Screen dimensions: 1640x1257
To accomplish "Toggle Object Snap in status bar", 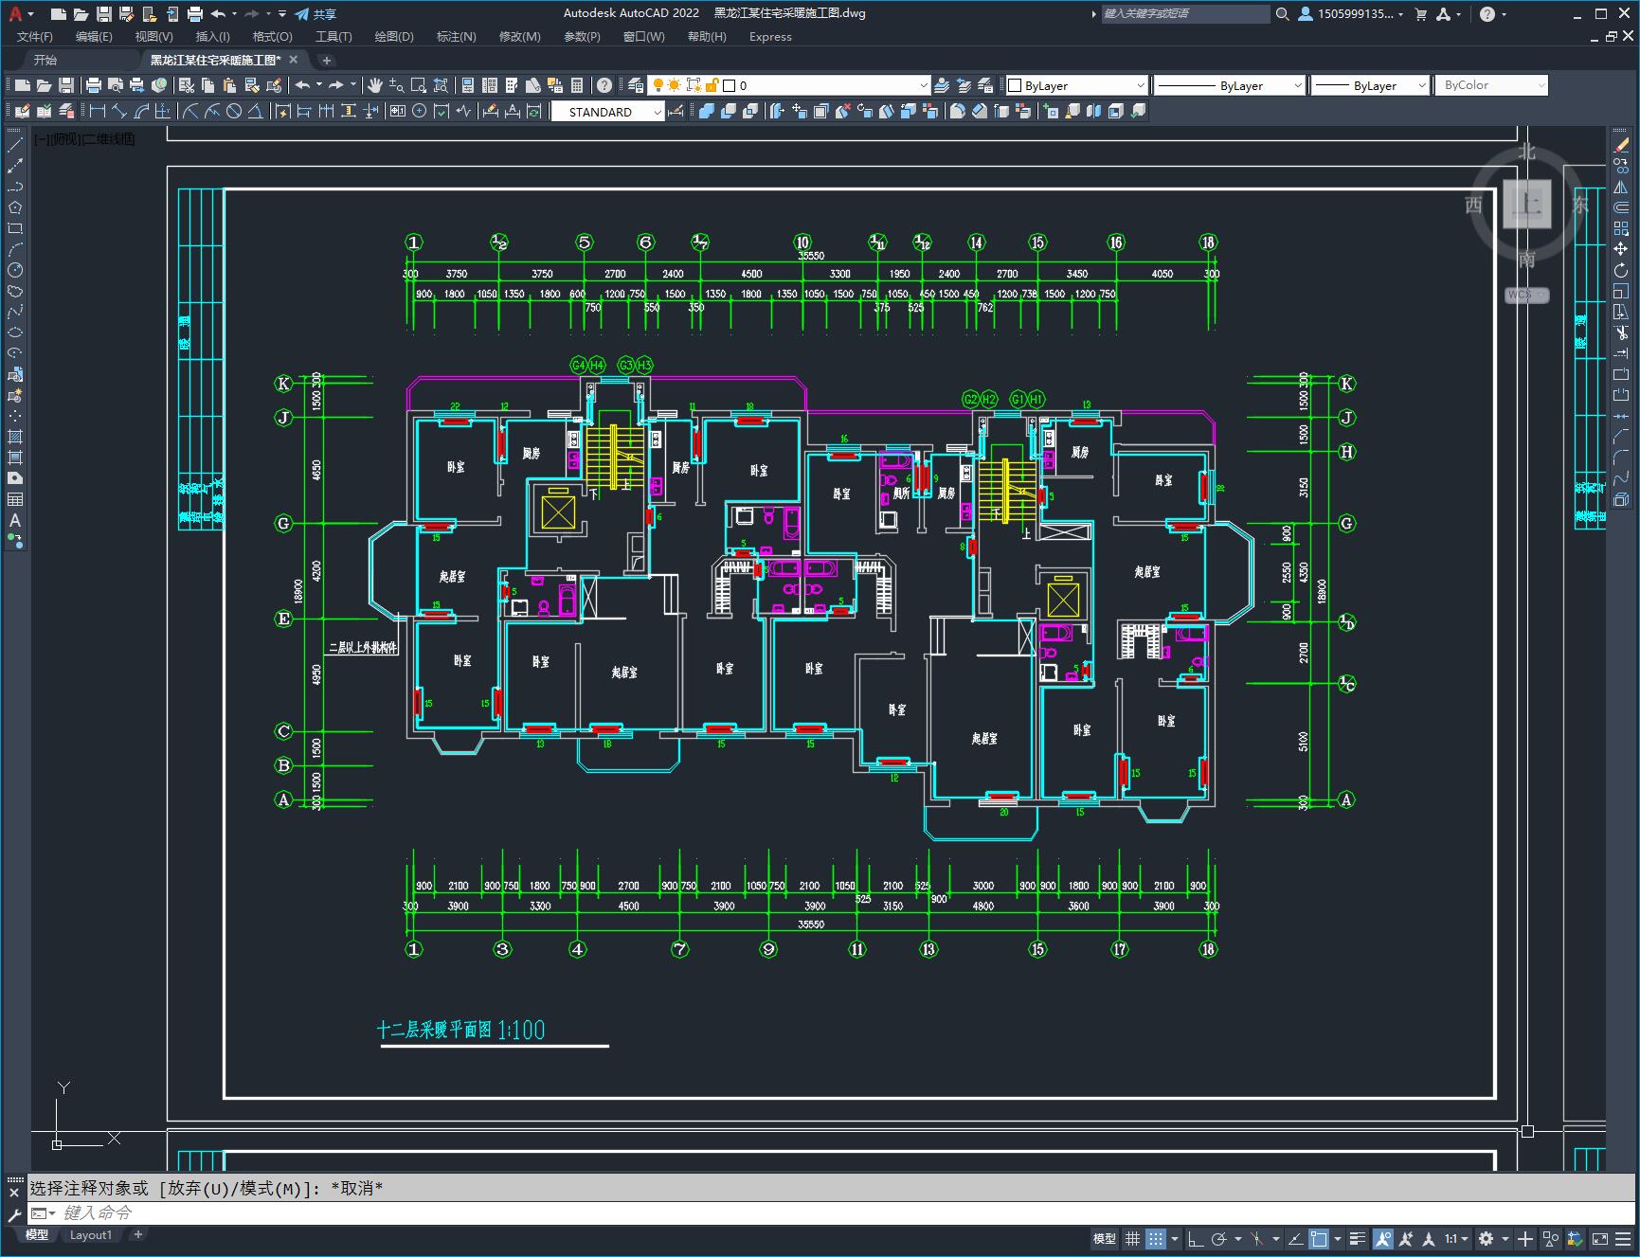I will pyautogui.click(x=1319, y=1238).
